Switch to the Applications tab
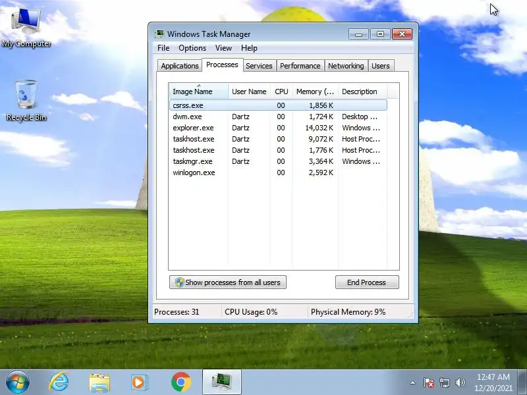This screenshot has width=527, height=395. point(179,66)
